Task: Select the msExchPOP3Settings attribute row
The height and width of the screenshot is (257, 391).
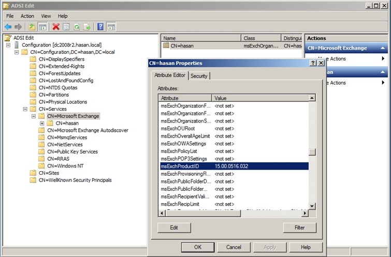Action: click(x=234, y=159)
